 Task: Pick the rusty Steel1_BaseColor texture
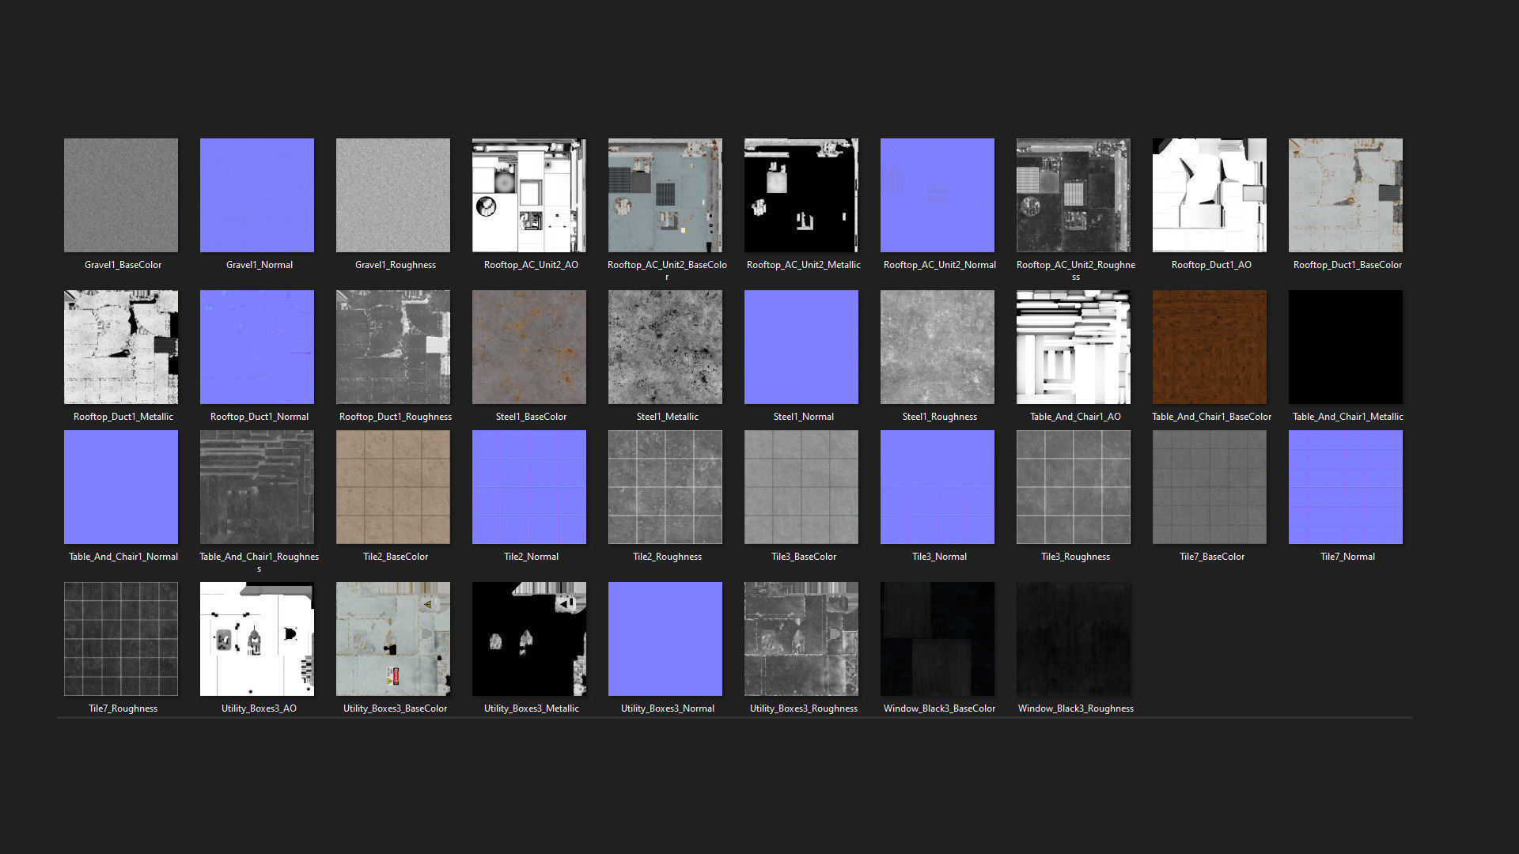[x=529, y=347]
